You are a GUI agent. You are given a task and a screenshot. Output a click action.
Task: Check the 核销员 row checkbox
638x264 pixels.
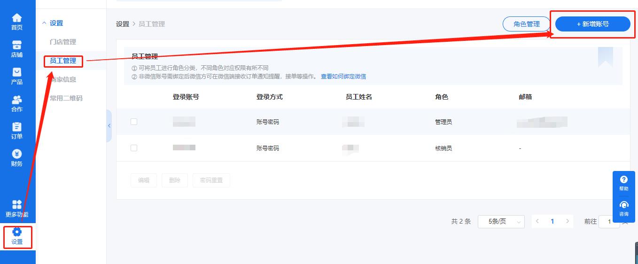click(x=134, y=148)
